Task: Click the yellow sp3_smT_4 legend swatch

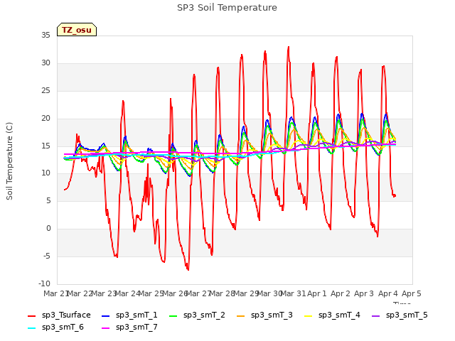Action: (308, 315)
